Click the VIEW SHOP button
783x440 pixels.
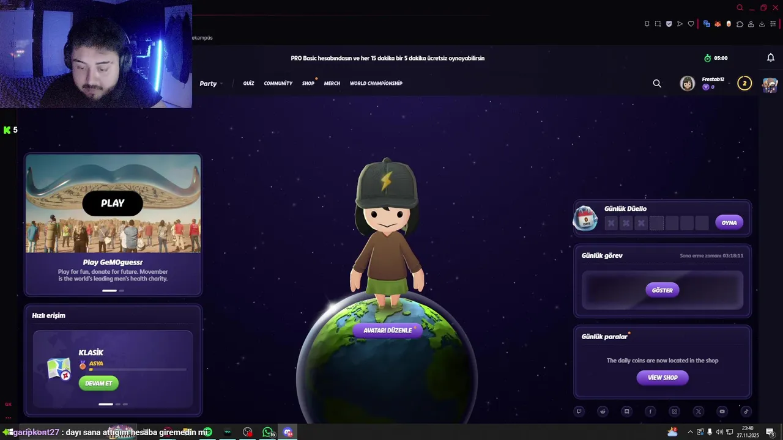coord(662,378)
